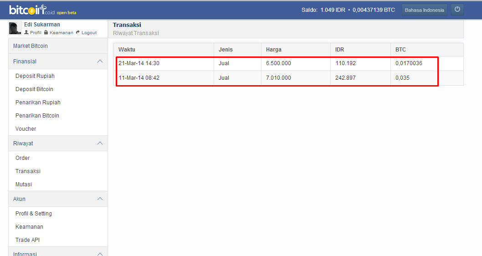The width and height of the screenshot is (482, 256).
Task: Open the Bahasa Indonesia language selector
Action: [x=424, y=10]
